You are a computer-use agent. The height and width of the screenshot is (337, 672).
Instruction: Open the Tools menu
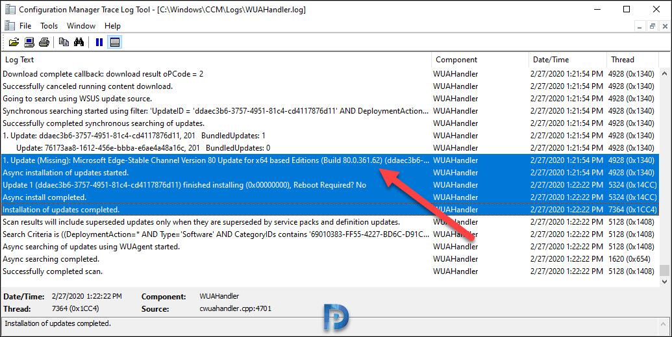pyautogui.click(x=49, y=26)
